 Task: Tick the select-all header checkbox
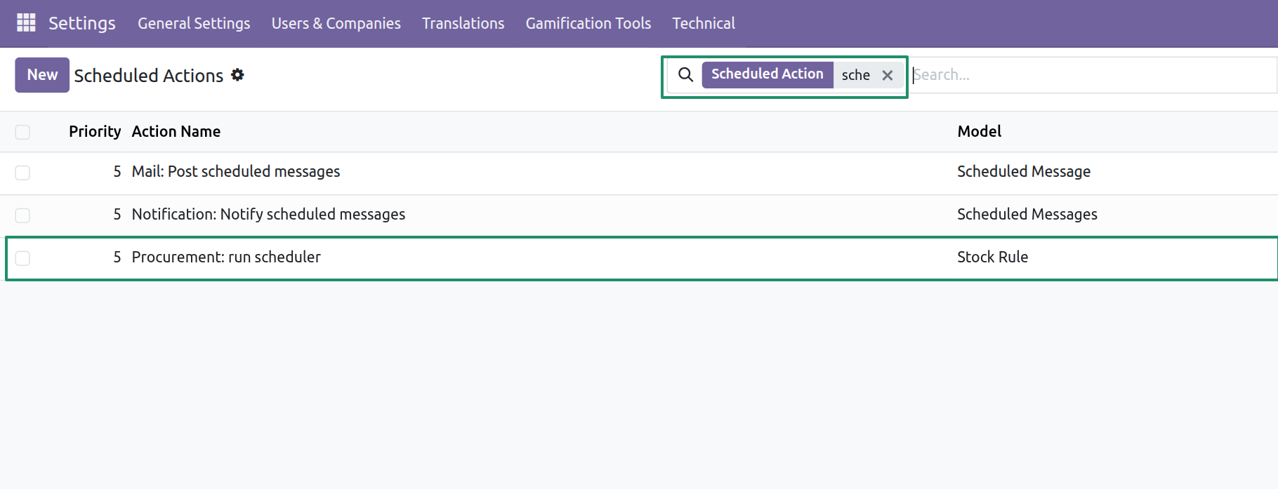(x=22, y=132)
